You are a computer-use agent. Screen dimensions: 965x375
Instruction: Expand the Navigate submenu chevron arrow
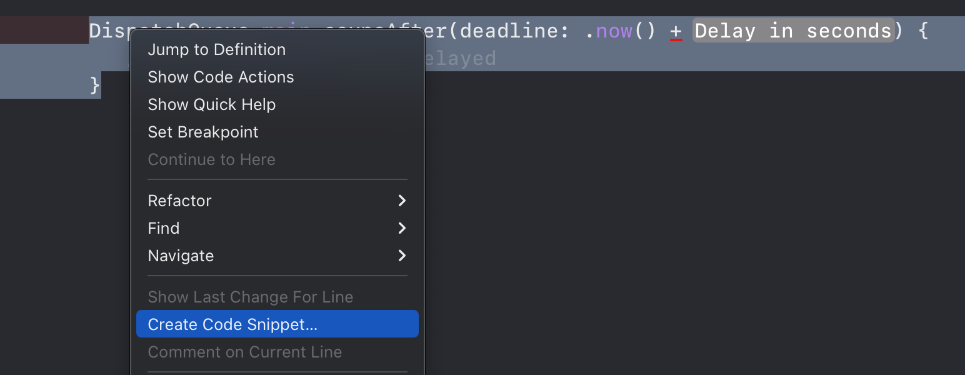click(x=402, y=256)
